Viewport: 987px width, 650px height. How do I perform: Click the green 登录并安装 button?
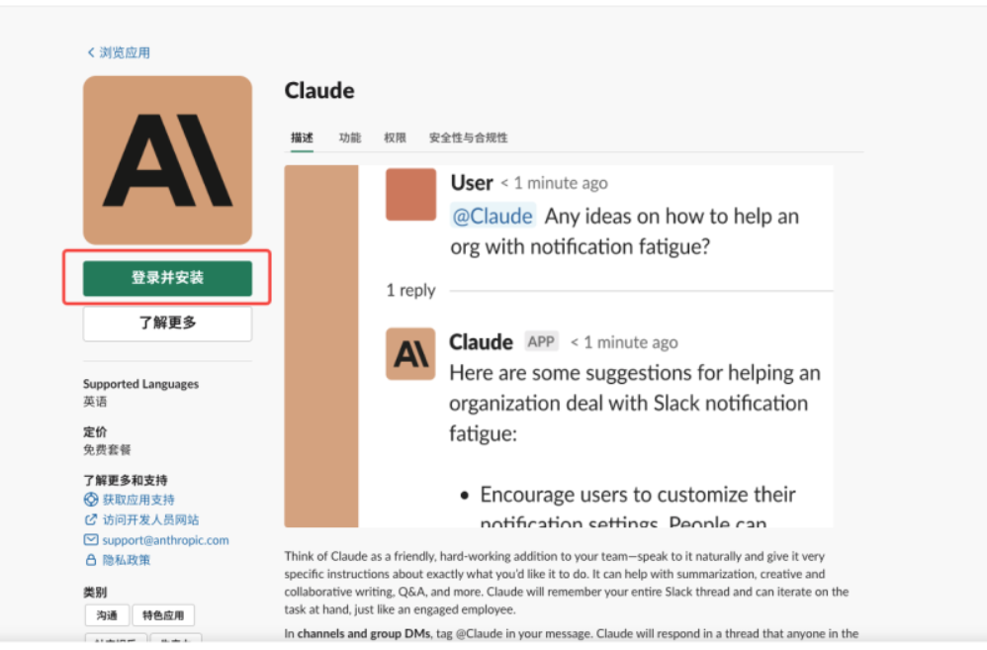click(167, 278)
